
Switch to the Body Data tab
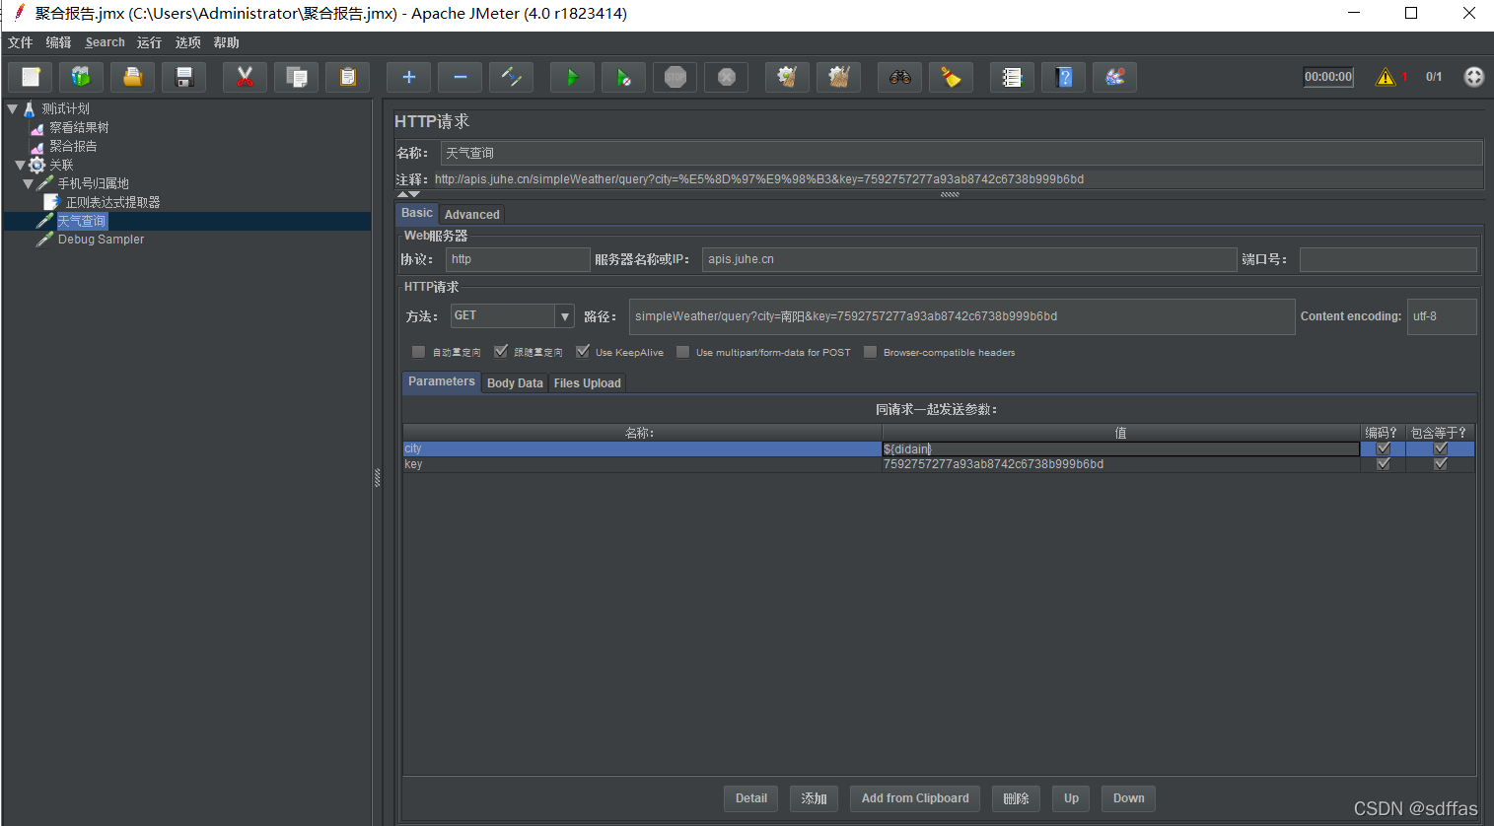(x=515, y=383)
